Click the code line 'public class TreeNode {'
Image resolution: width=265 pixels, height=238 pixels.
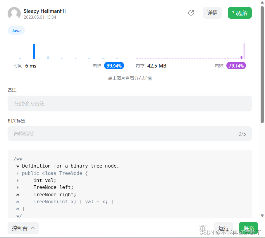tap(55, 173)
